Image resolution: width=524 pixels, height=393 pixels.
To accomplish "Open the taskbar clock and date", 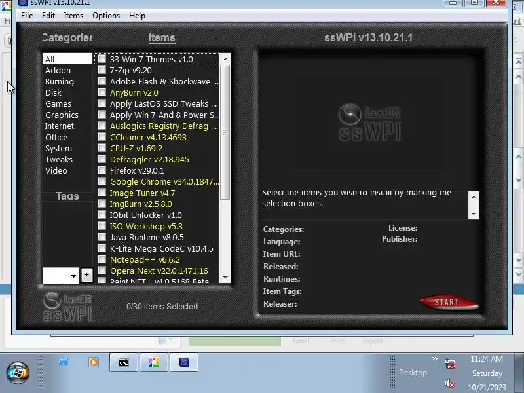I will 487,373.
